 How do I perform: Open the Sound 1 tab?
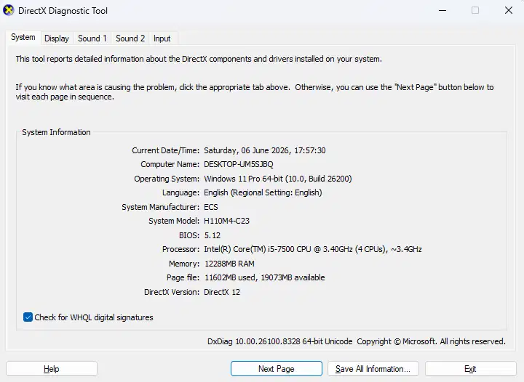pyautogui.click(x=92, y=38)
